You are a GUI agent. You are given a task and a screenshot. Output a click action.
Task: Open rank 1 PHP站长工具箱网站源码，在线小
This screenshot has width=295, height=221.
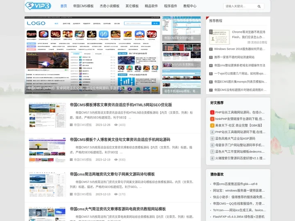(x=240, y=112)
